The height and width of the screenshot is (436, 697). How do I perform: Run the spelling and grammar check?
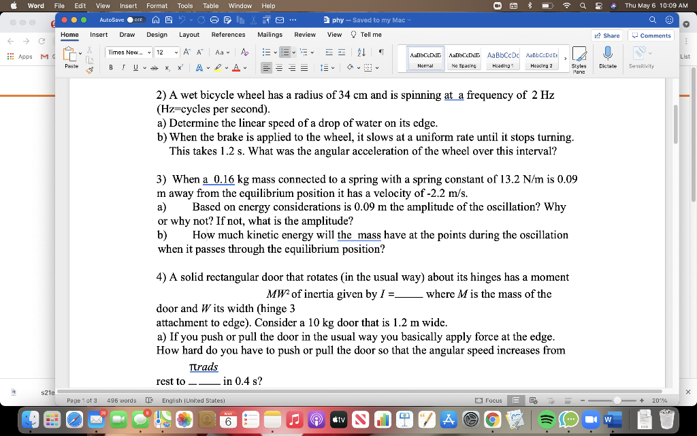pos(148,401)
